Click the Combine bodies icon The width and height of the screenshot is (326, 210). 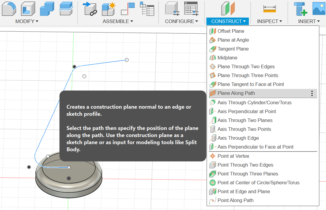(47, 8)
